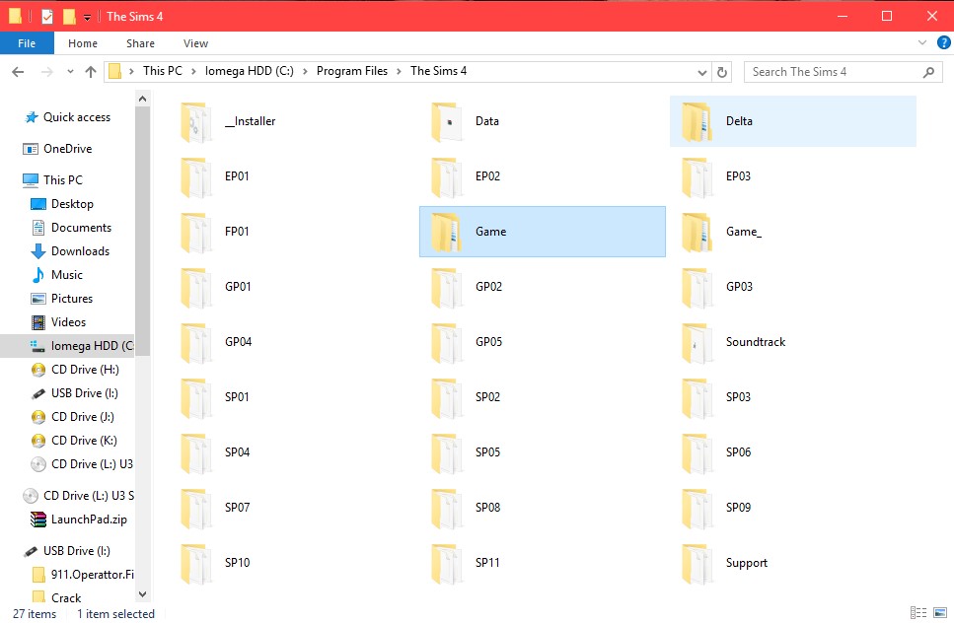Viewport: 954px width, 623px height.
Task: Click the GP03 folder icon
Action: coord(697,288)
